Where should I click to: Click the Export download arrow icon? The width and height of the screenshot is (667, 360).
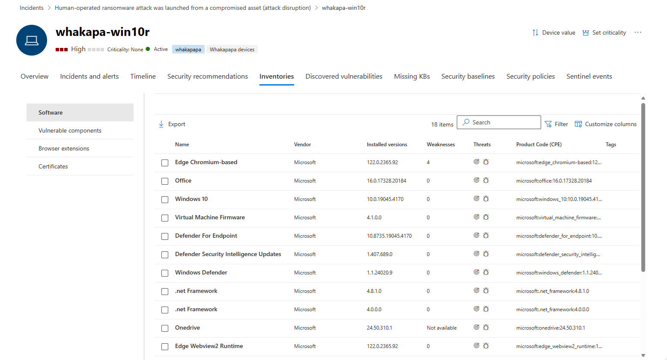(x=161, y=124)
